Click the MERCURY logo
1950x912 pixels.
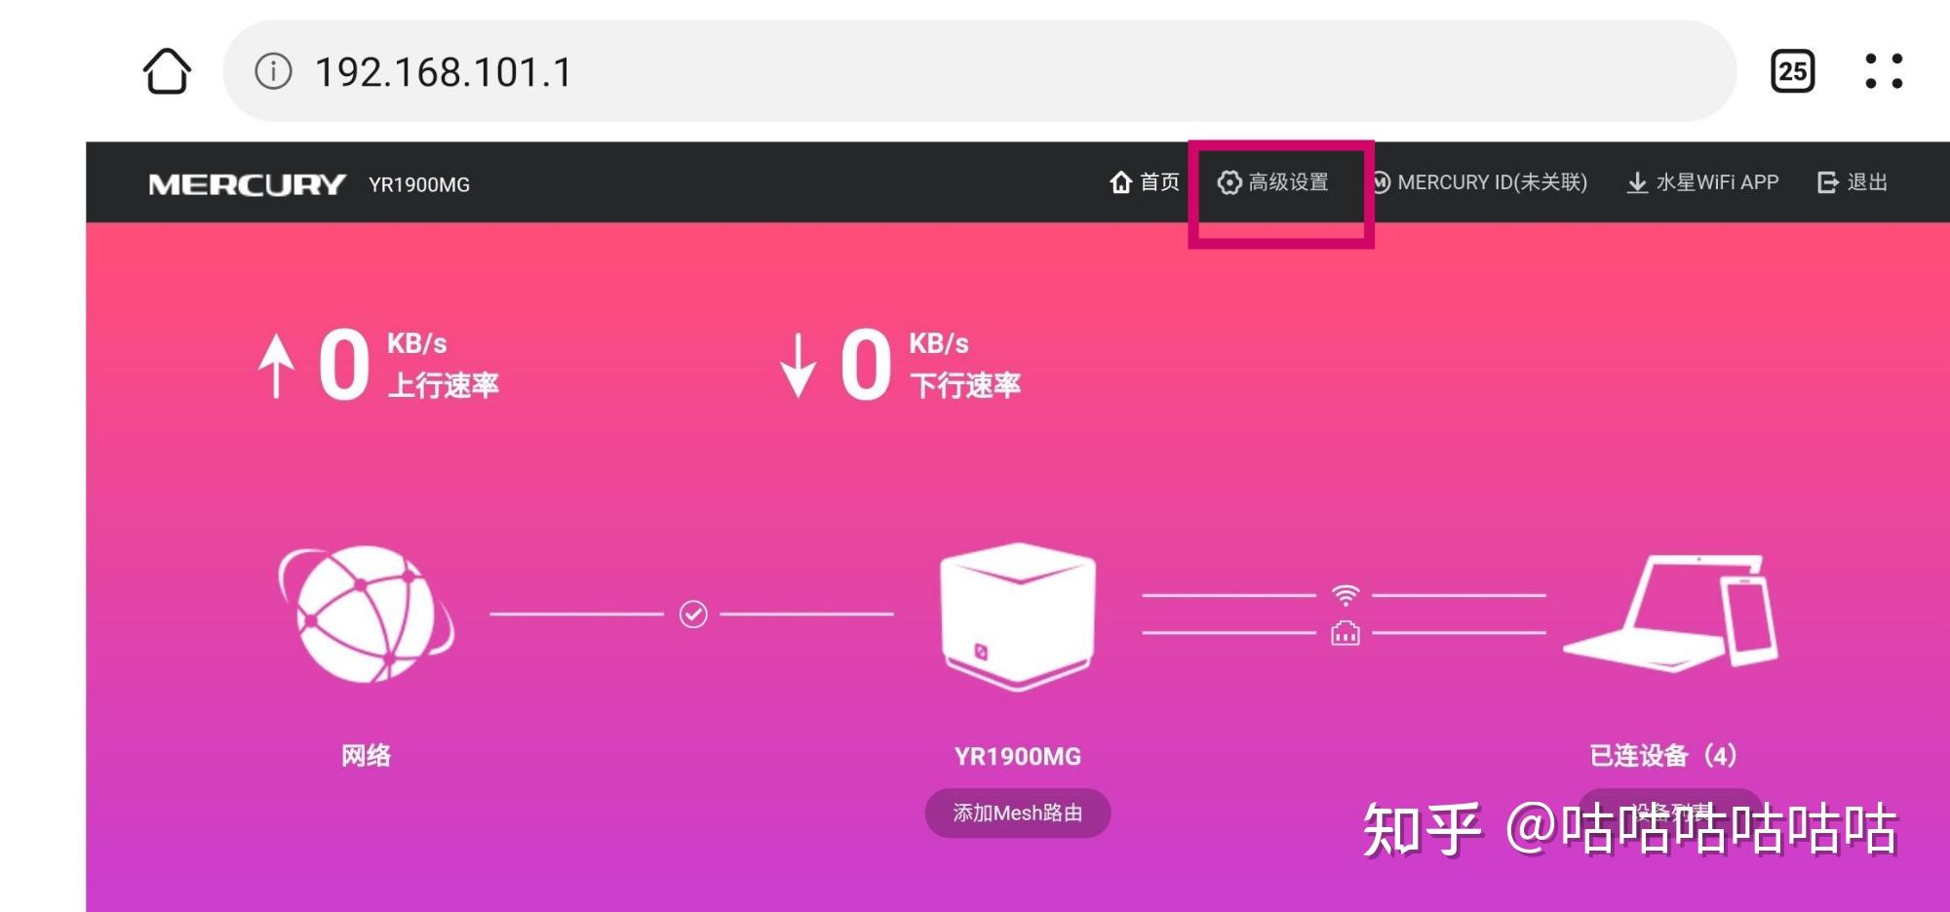click(x=247, y=184)
